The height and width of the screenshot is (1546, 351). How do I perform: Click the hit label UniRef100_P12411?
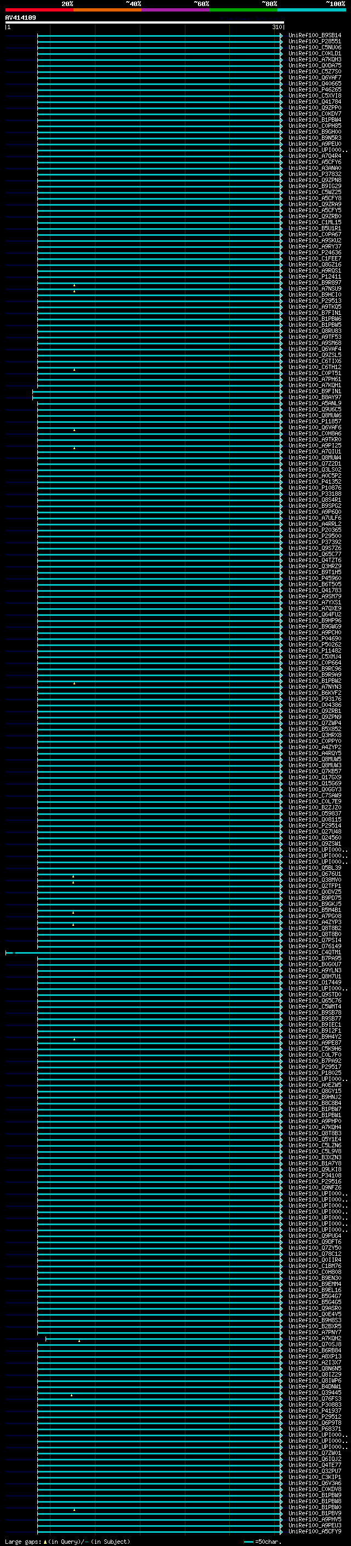pyautogui.click(x=315, y=276)
